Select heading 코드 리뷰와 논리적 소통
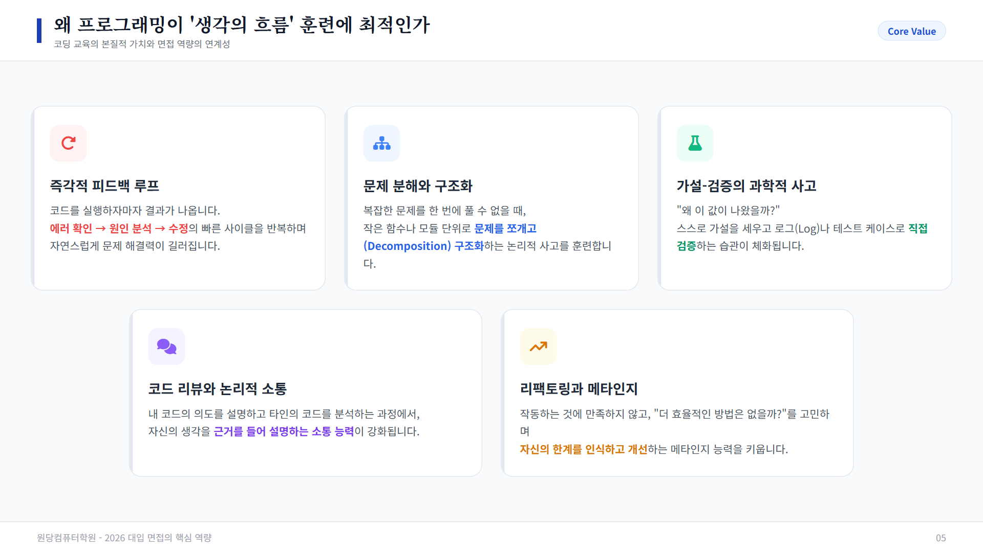Image resolution: width=983 pixels, height=552 pixels. coord(217,389)
